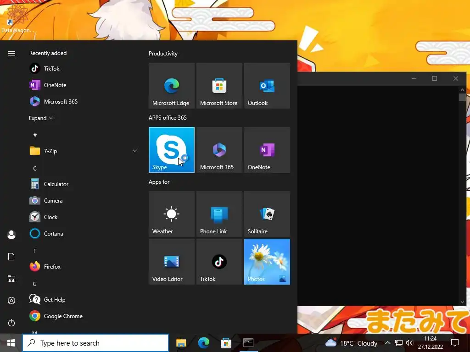Open the network tray icon

399,343
